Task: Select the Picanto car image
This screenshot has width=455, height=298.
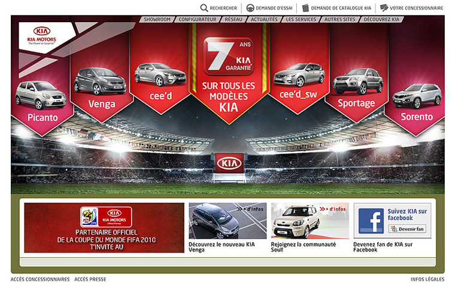Action: tap(41, 95)
